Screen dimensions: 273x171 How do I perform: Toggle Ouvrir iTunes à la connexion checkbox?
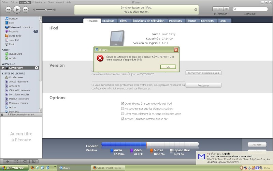(123, 104)
